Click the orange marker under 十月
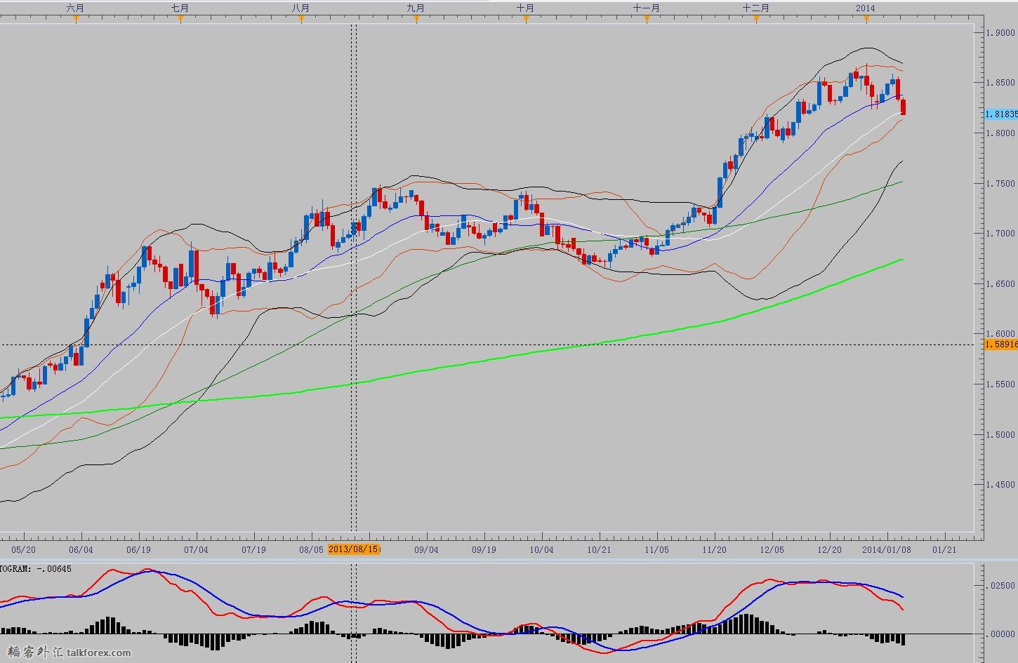 (526, 19)
